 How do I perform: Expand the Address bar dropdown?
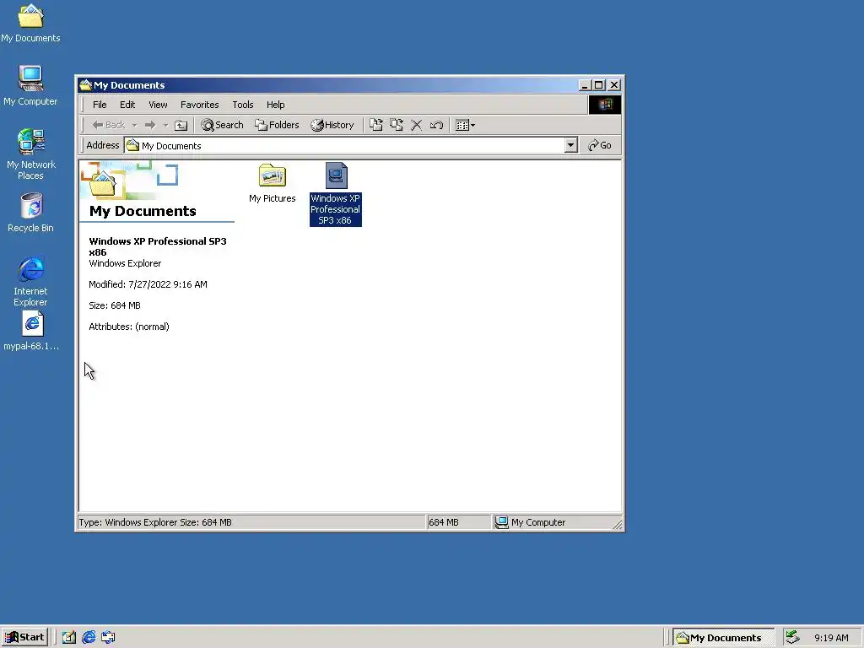(x=571, y=145)
